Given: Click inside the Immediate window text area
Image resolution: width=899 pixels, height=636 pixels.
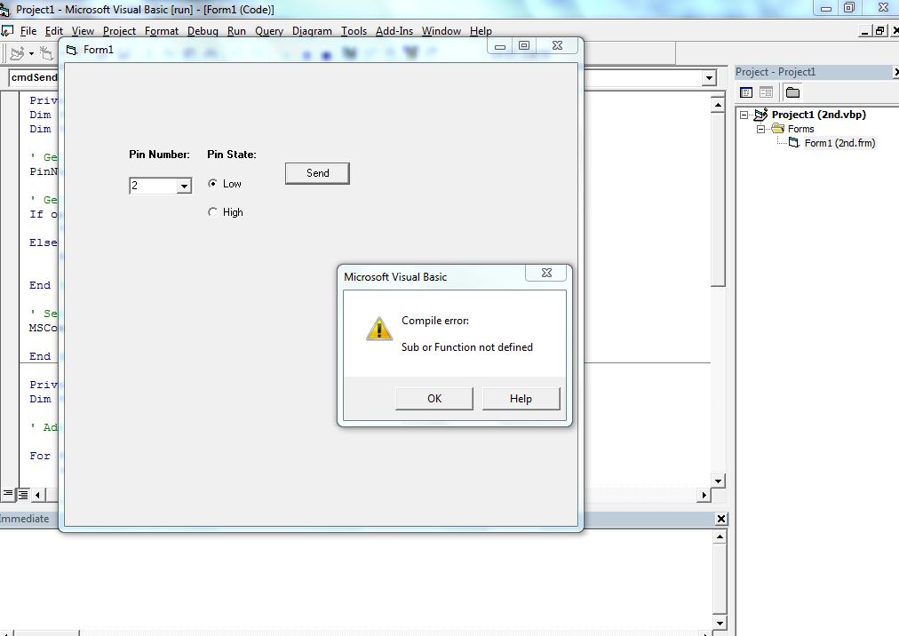Looking at the screenshot, I should (x=355, y=579).
